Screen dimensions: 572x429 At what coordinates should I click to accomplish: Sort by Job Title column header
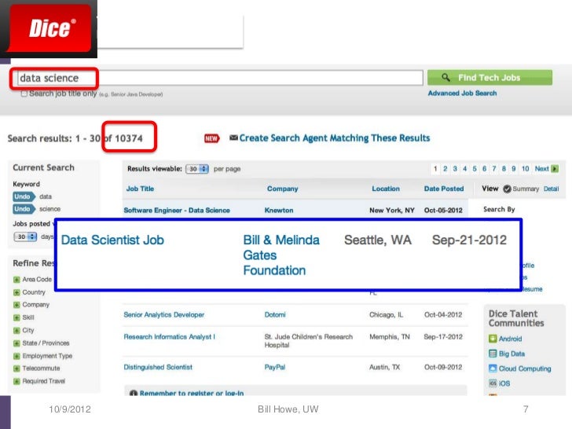(140, 189)
